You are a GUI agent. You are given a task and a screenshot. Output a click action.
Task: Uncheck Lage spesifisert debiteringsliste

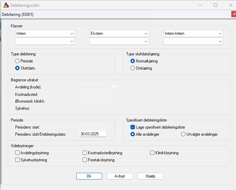(132, 127)
